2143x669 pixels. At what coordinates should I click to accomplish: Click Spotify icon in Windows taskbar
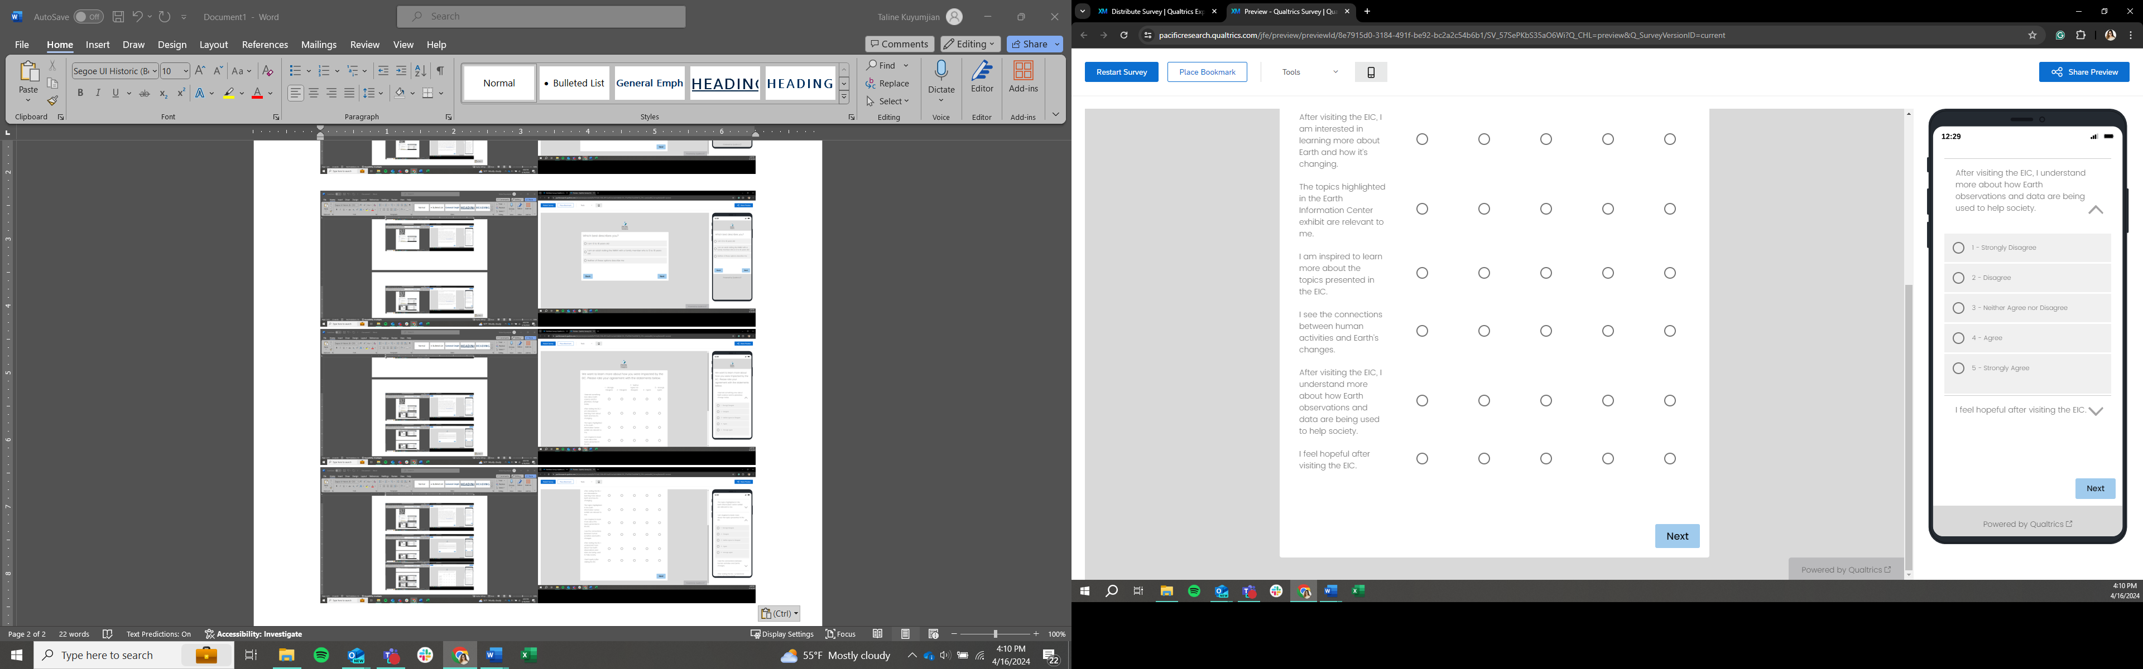[321, 655]
